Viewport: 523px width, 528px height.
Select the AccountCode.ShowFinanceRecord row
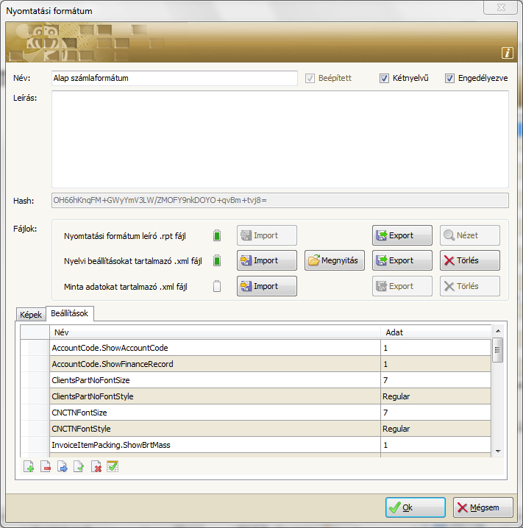(255, 364)
